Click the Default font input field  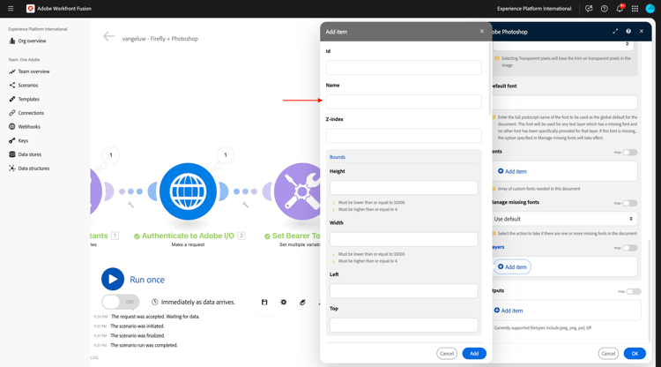tap(564, 102)
